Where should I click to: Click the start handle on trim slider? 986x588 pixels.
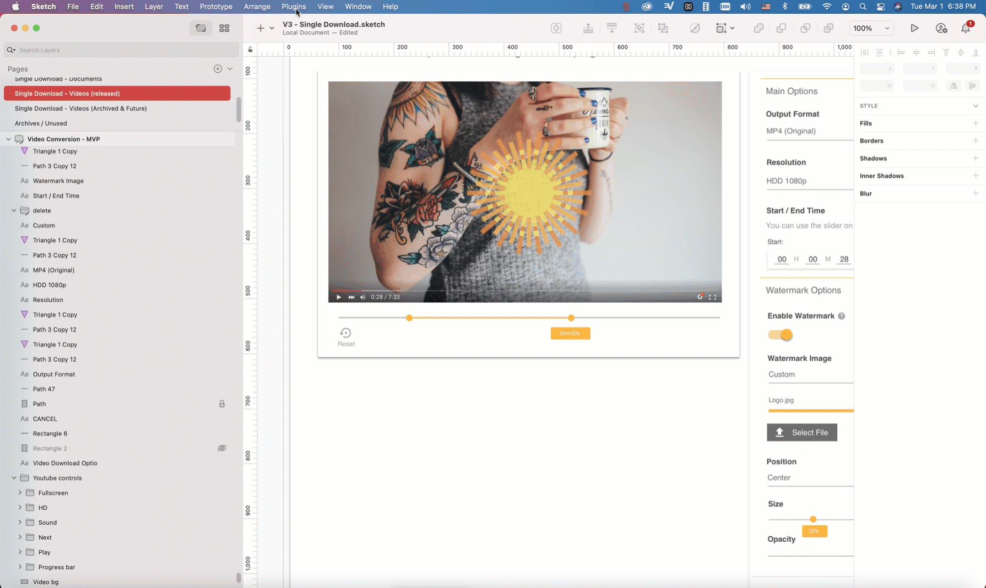point(409,318)
